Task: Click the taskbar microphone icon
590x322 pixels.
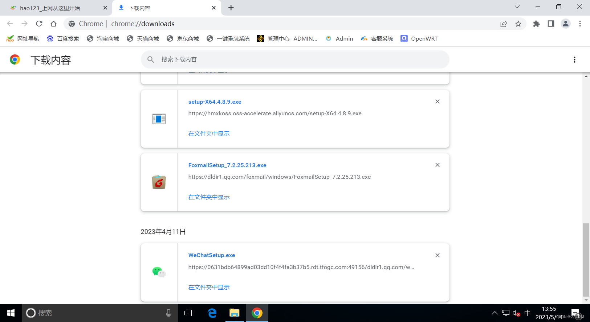Action: tap(168, 313)
